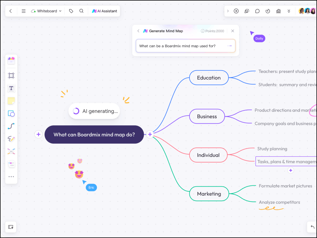Image resolution: width=317 pixels, height=238 pixels.
Task: Expand the right toolbar chevron arrow
Action: pyautogui.click(x=228, y=11)
